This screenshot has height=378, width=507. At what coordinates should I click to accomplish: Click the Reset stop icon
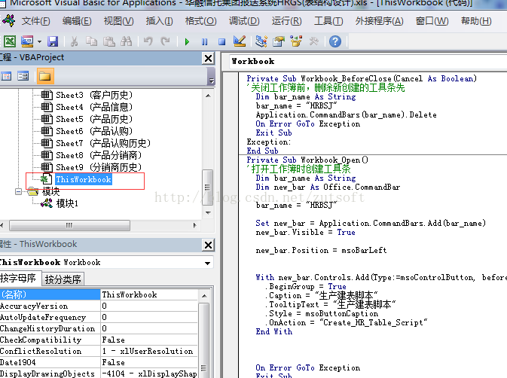[221, 41]
